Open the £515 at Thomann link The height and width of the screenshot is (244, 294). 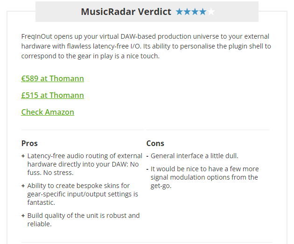point(53,95)
